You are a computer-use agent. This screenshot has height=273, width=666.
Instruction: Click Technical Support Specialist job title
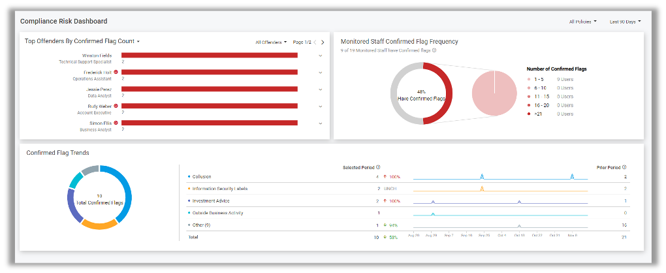click(x=86, y=61)
